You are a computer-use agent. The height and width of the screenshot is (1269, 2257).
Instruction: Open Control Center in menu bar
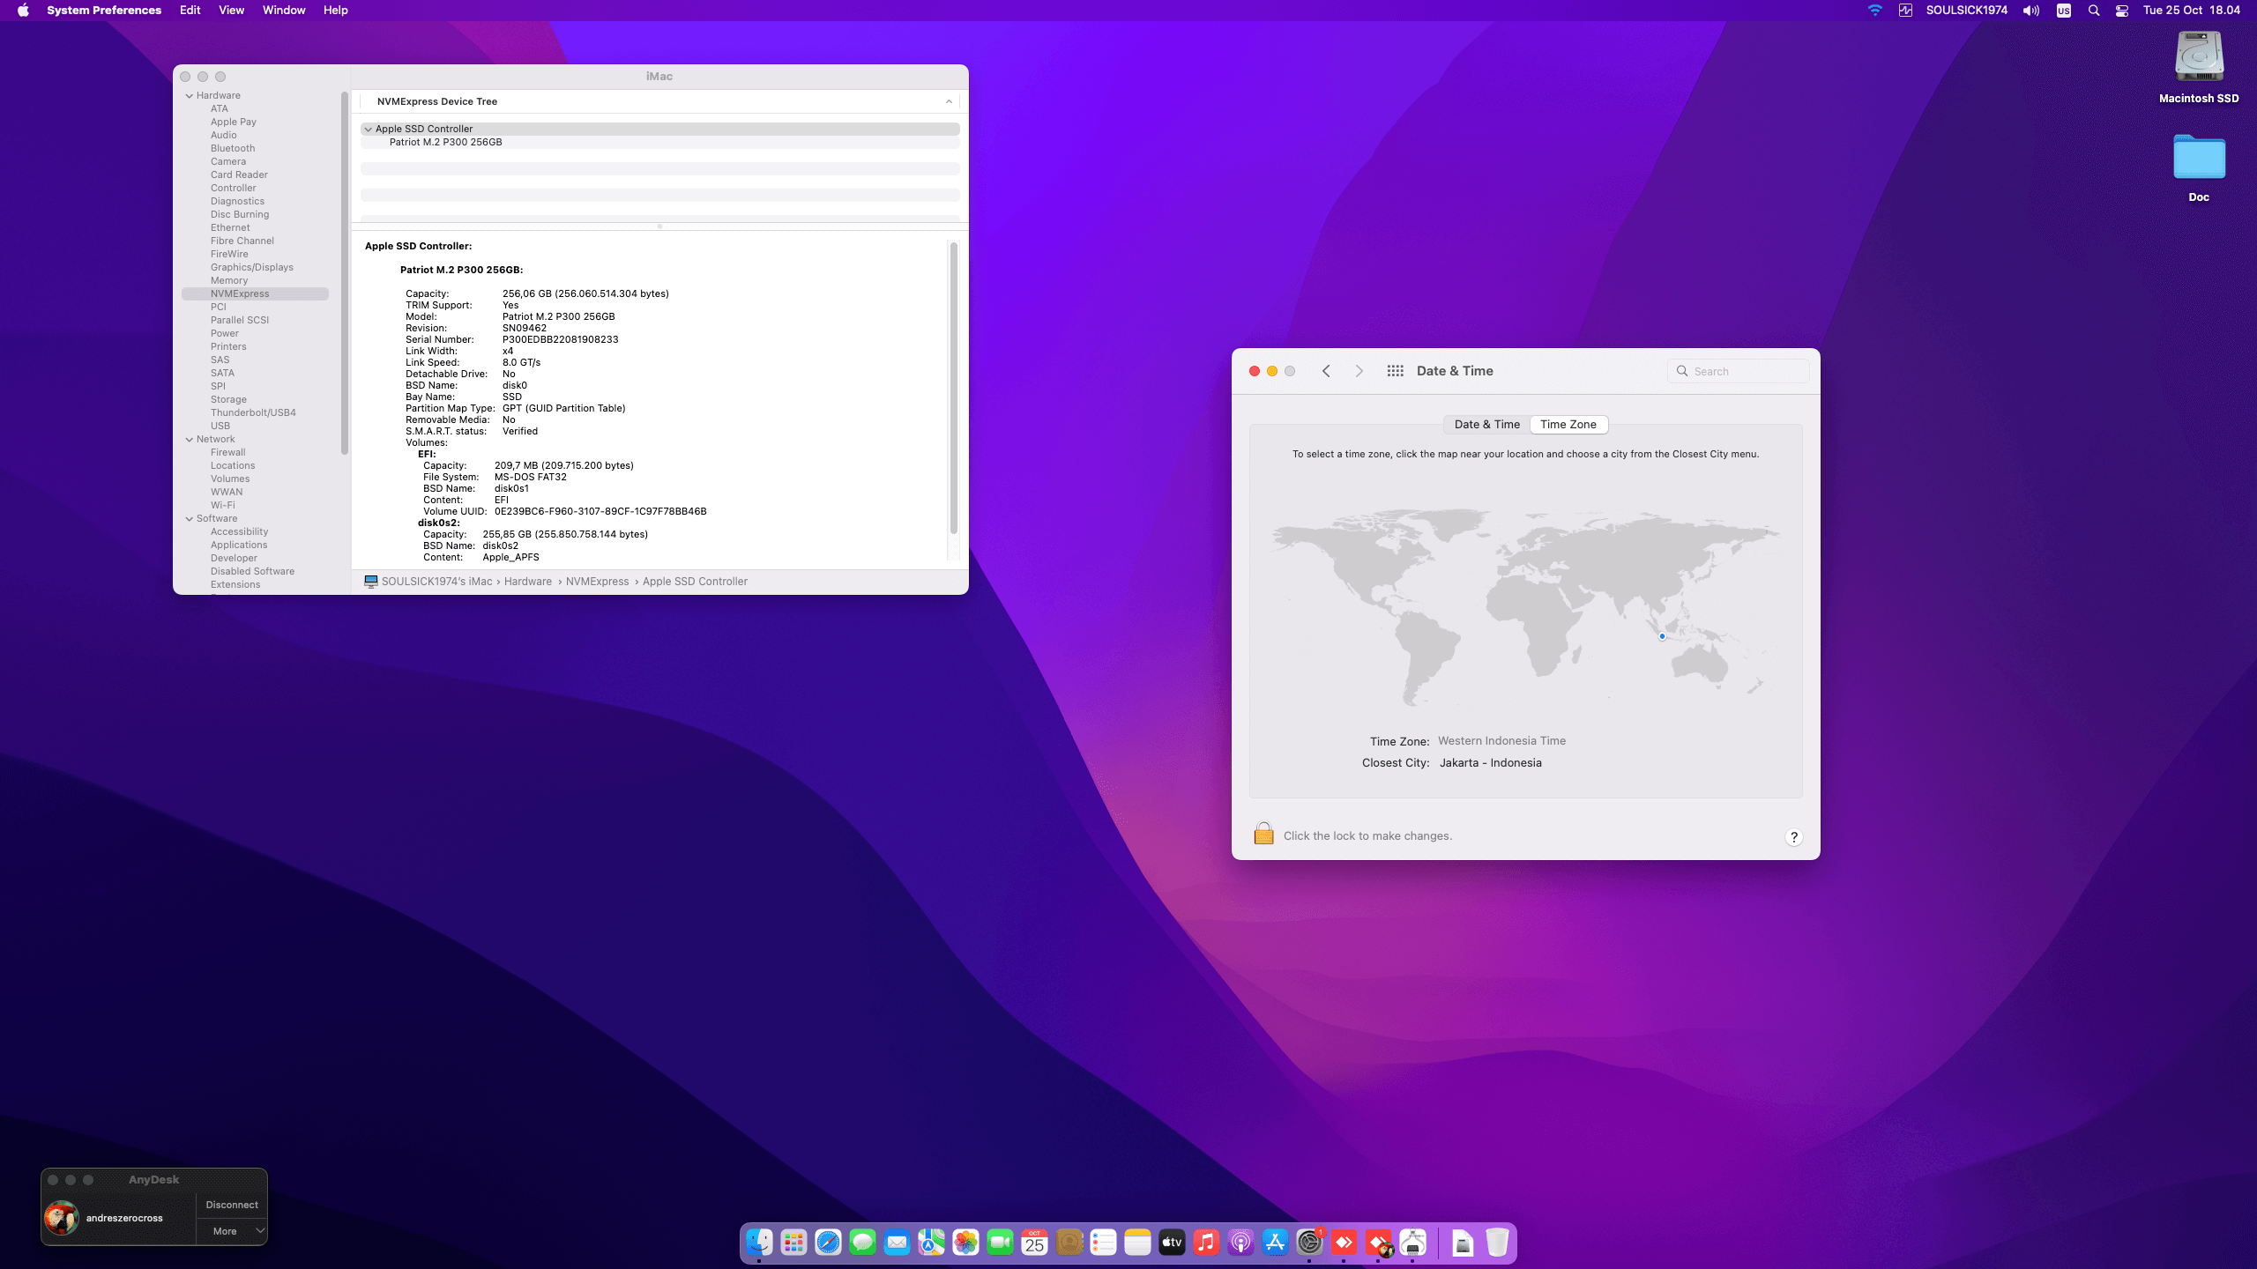tap(2122, 11)
